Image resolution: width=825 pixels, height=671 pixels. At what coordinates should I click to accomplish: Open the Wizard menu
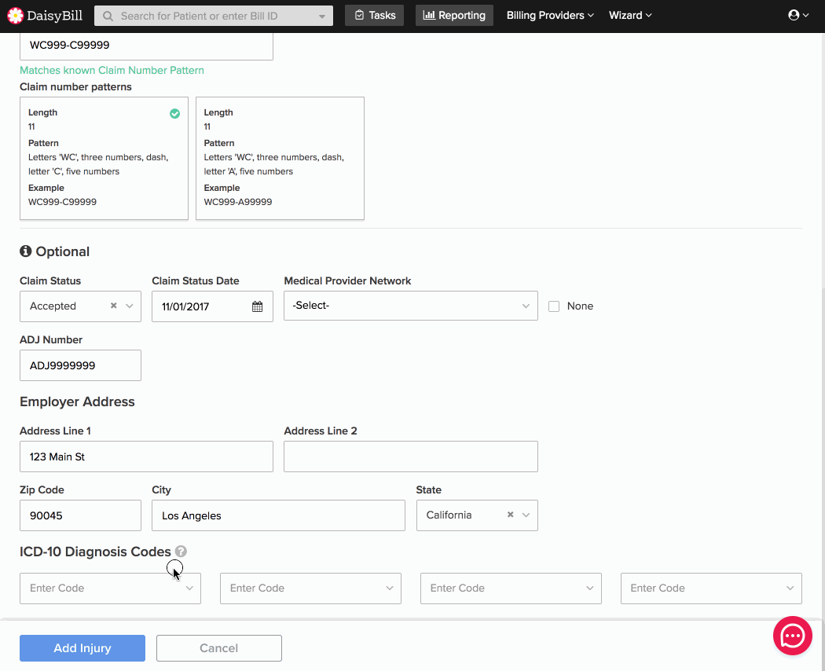pyautogui.click(x=630, y=15)
